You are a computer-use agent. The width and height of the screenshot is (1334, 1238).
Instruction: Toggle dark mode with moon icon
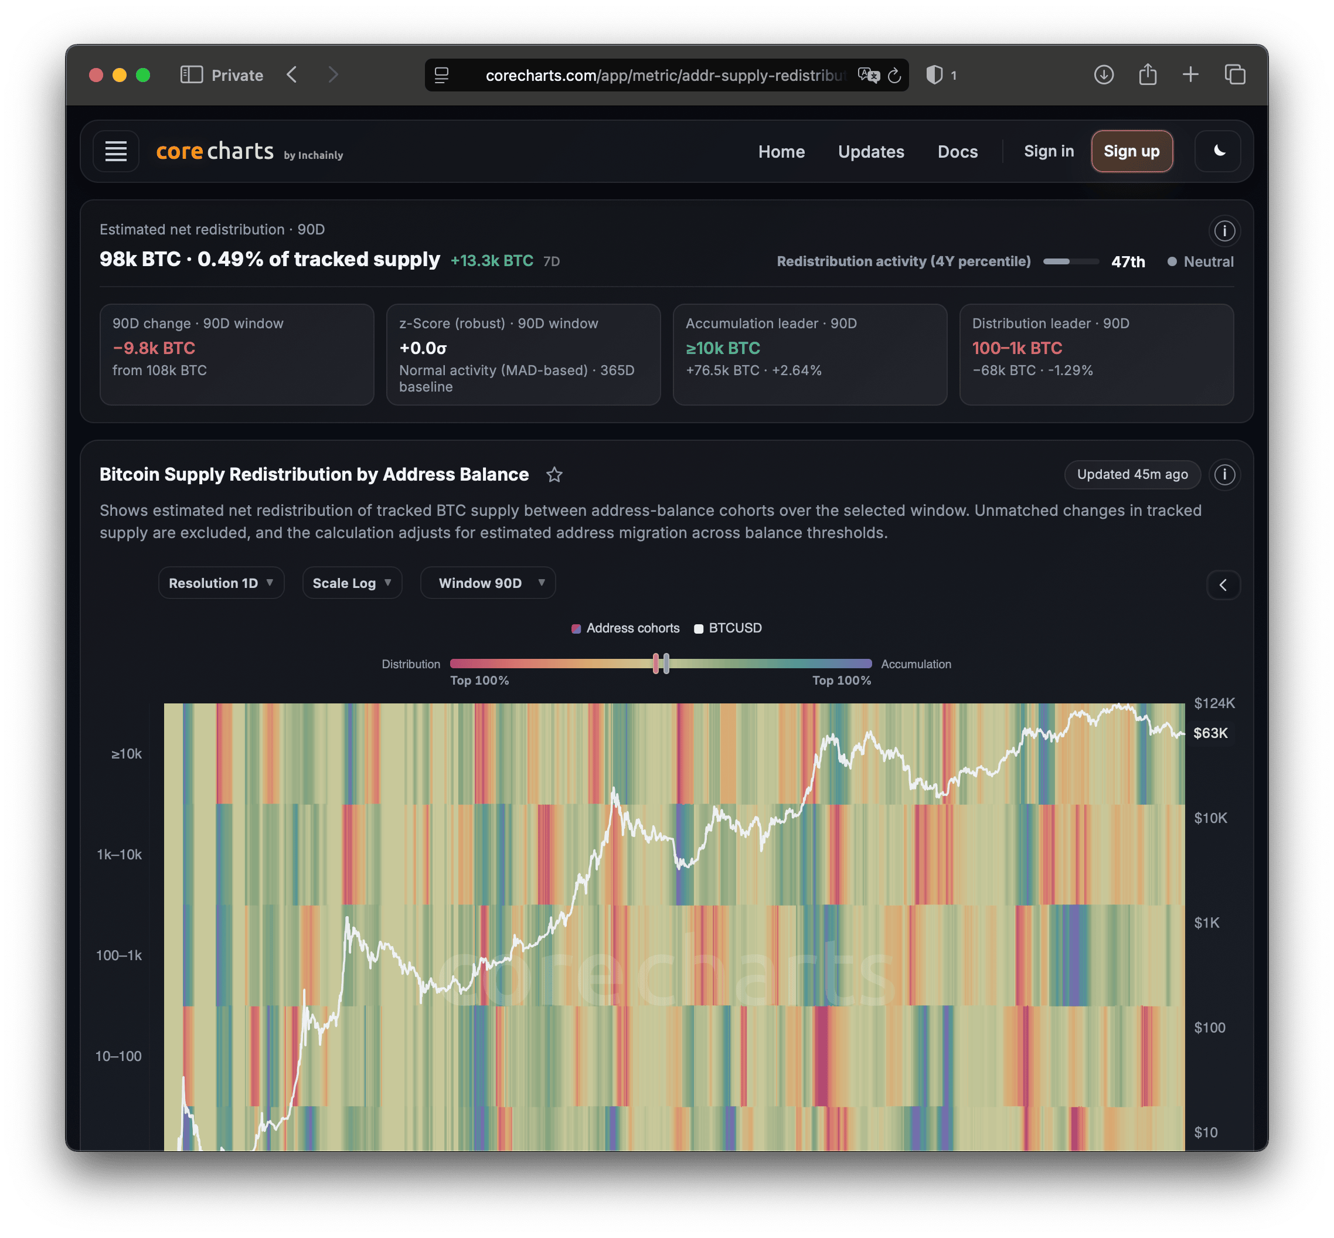point(1217,151)
